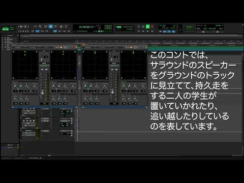The width and height of the screenshot is (244, 183).
Task: Click the last upper-row knob in rightmost panner
Action: (143, 87)
